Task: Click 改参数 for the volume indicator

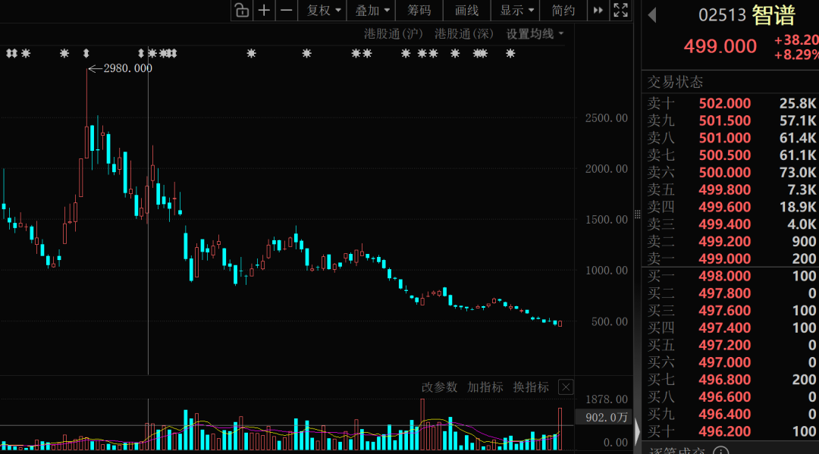Action: point(439,387)
